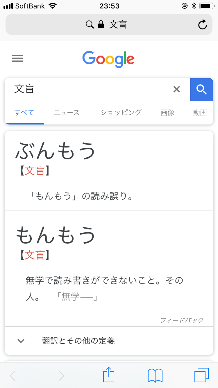Click the フィードバック link
The height and width of the screenshot is (388, 218).
(182, 320)
